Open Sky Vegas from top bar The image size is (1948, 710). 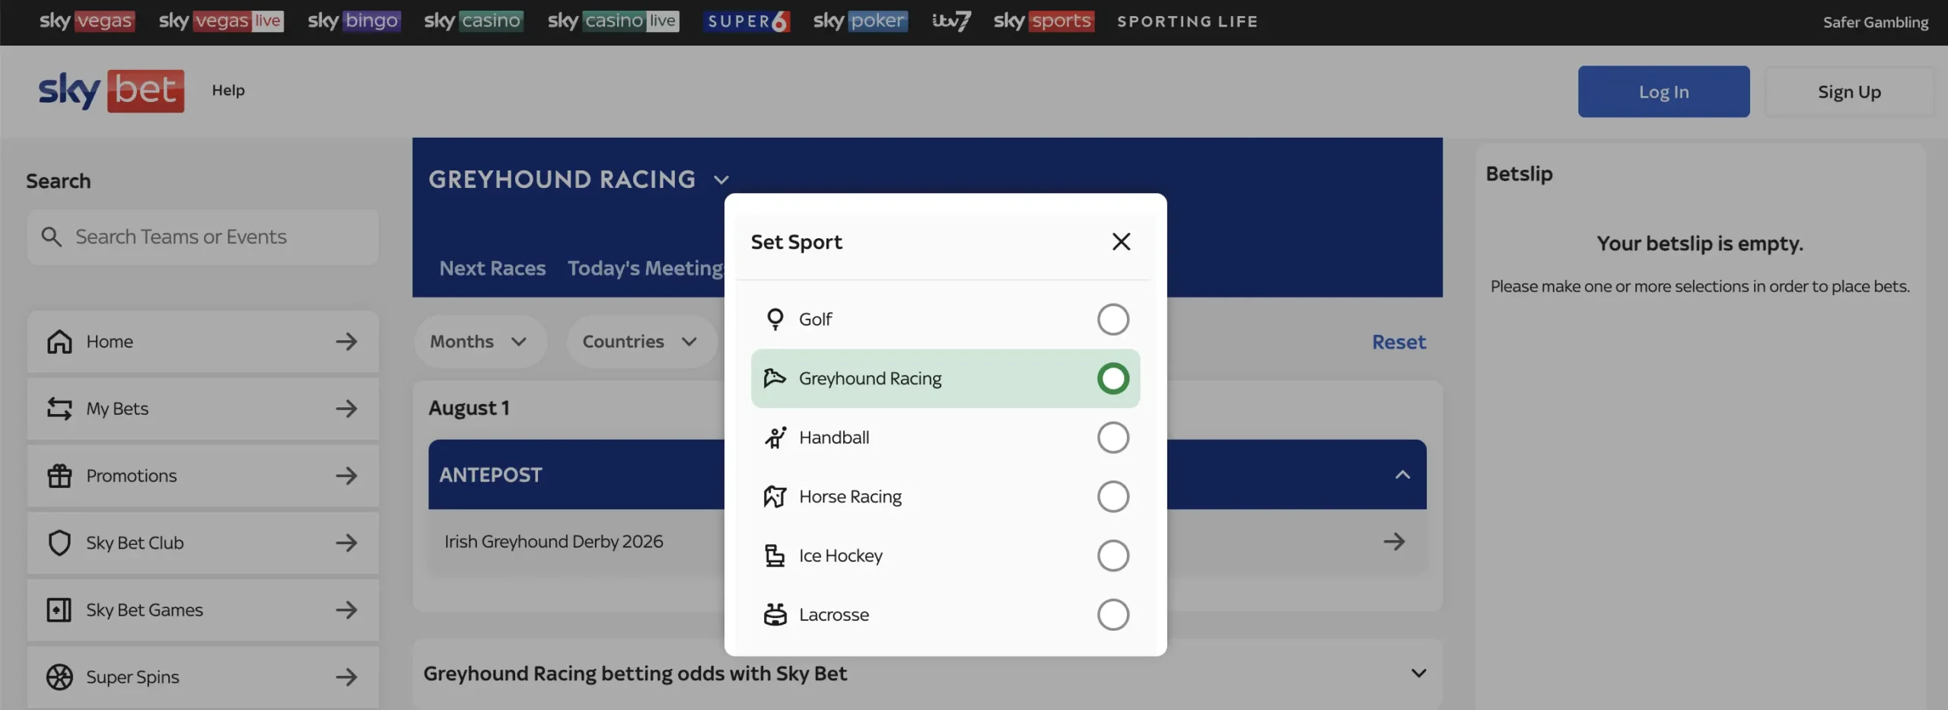[x=87, y=21]
